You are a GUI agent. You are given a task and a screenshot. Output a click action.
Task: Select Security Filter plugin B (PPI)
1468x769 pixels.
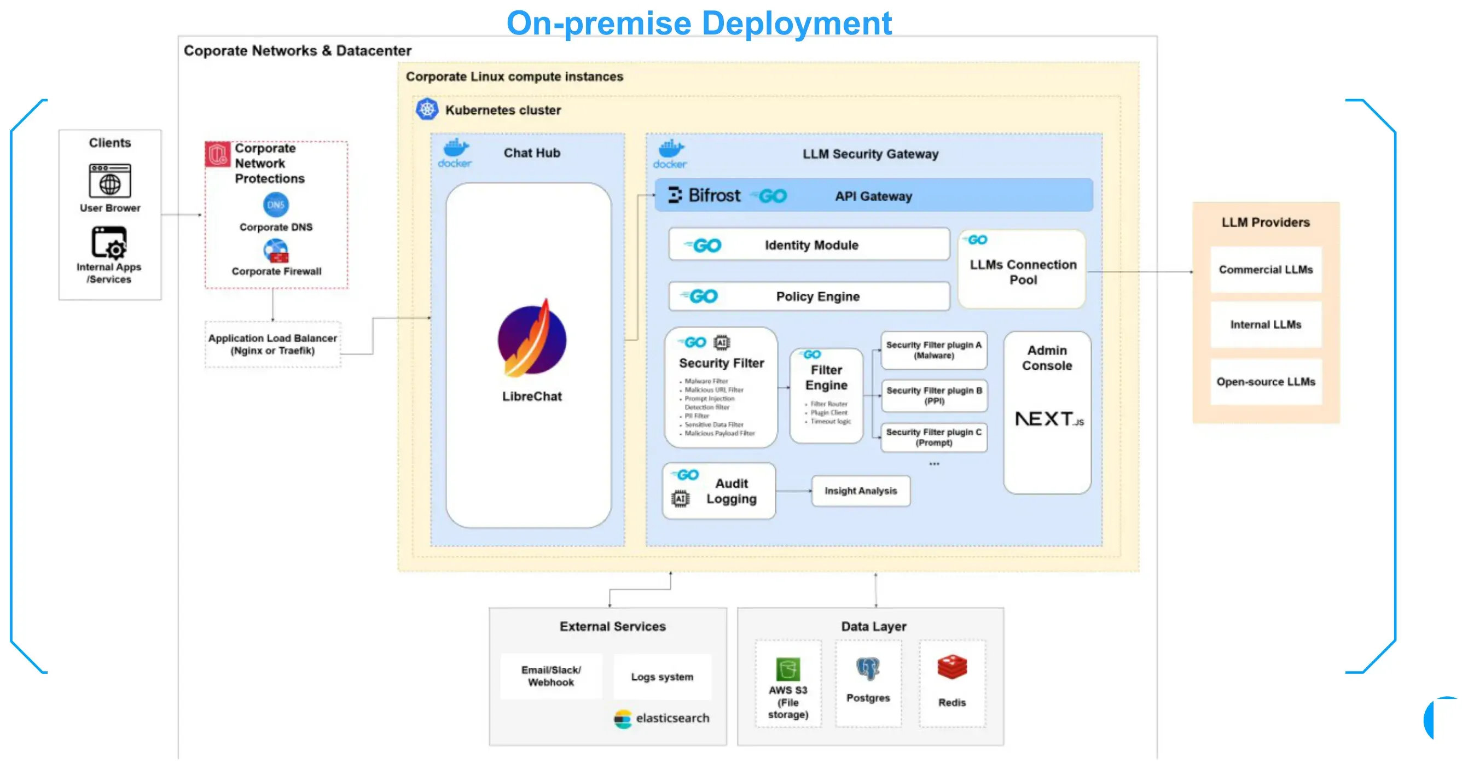(934, 395)
